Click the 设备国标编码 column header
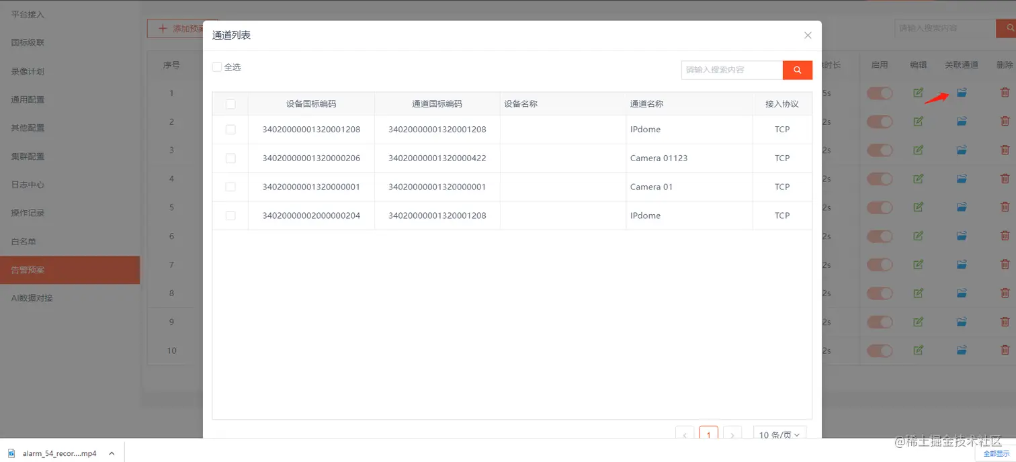Viewport: 1016px width, 462px height. tap(311, 104)
